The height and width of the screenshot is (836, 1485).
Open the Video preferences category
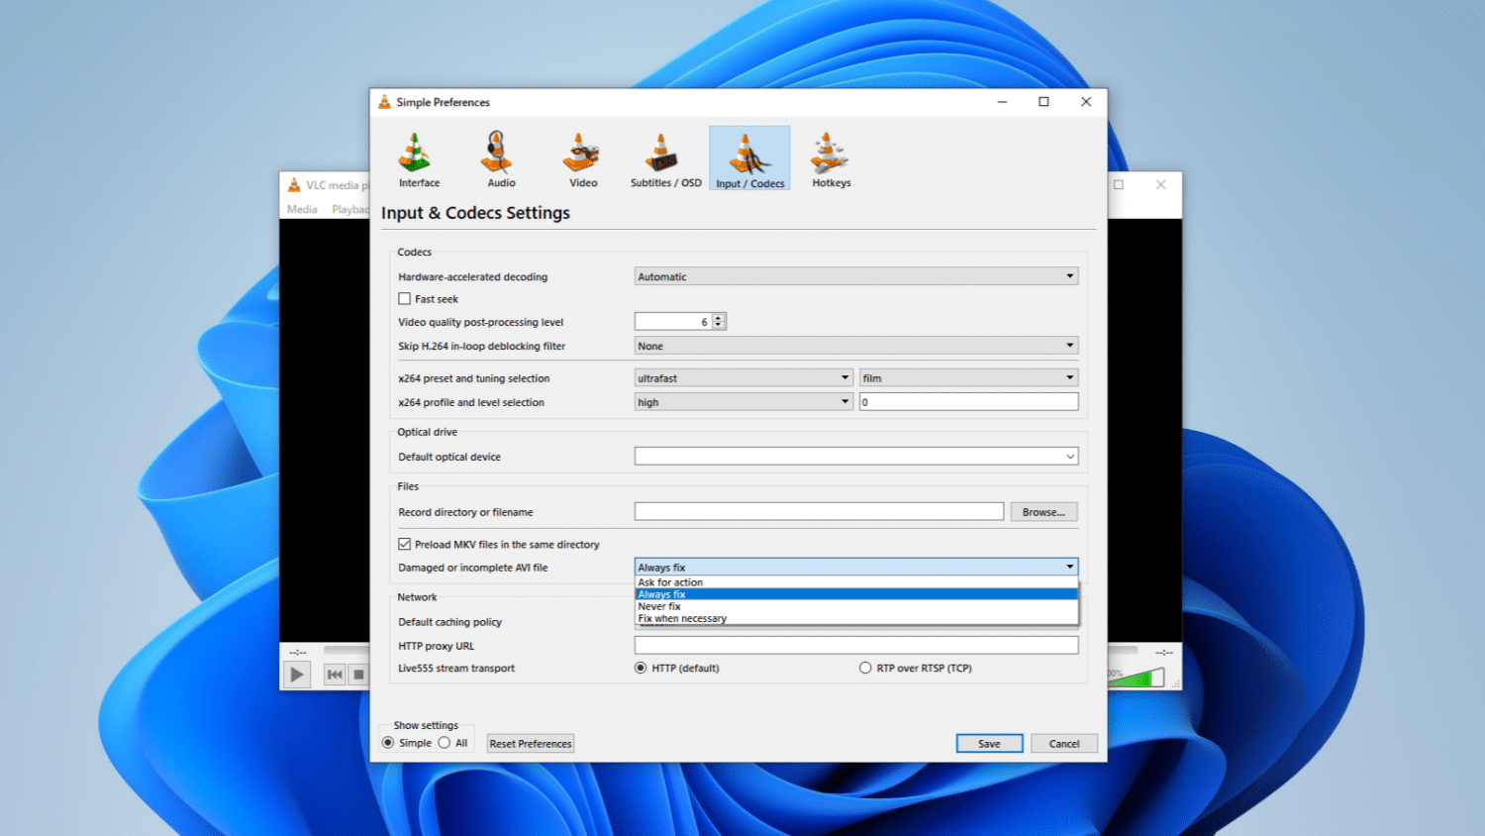(583, 158)
